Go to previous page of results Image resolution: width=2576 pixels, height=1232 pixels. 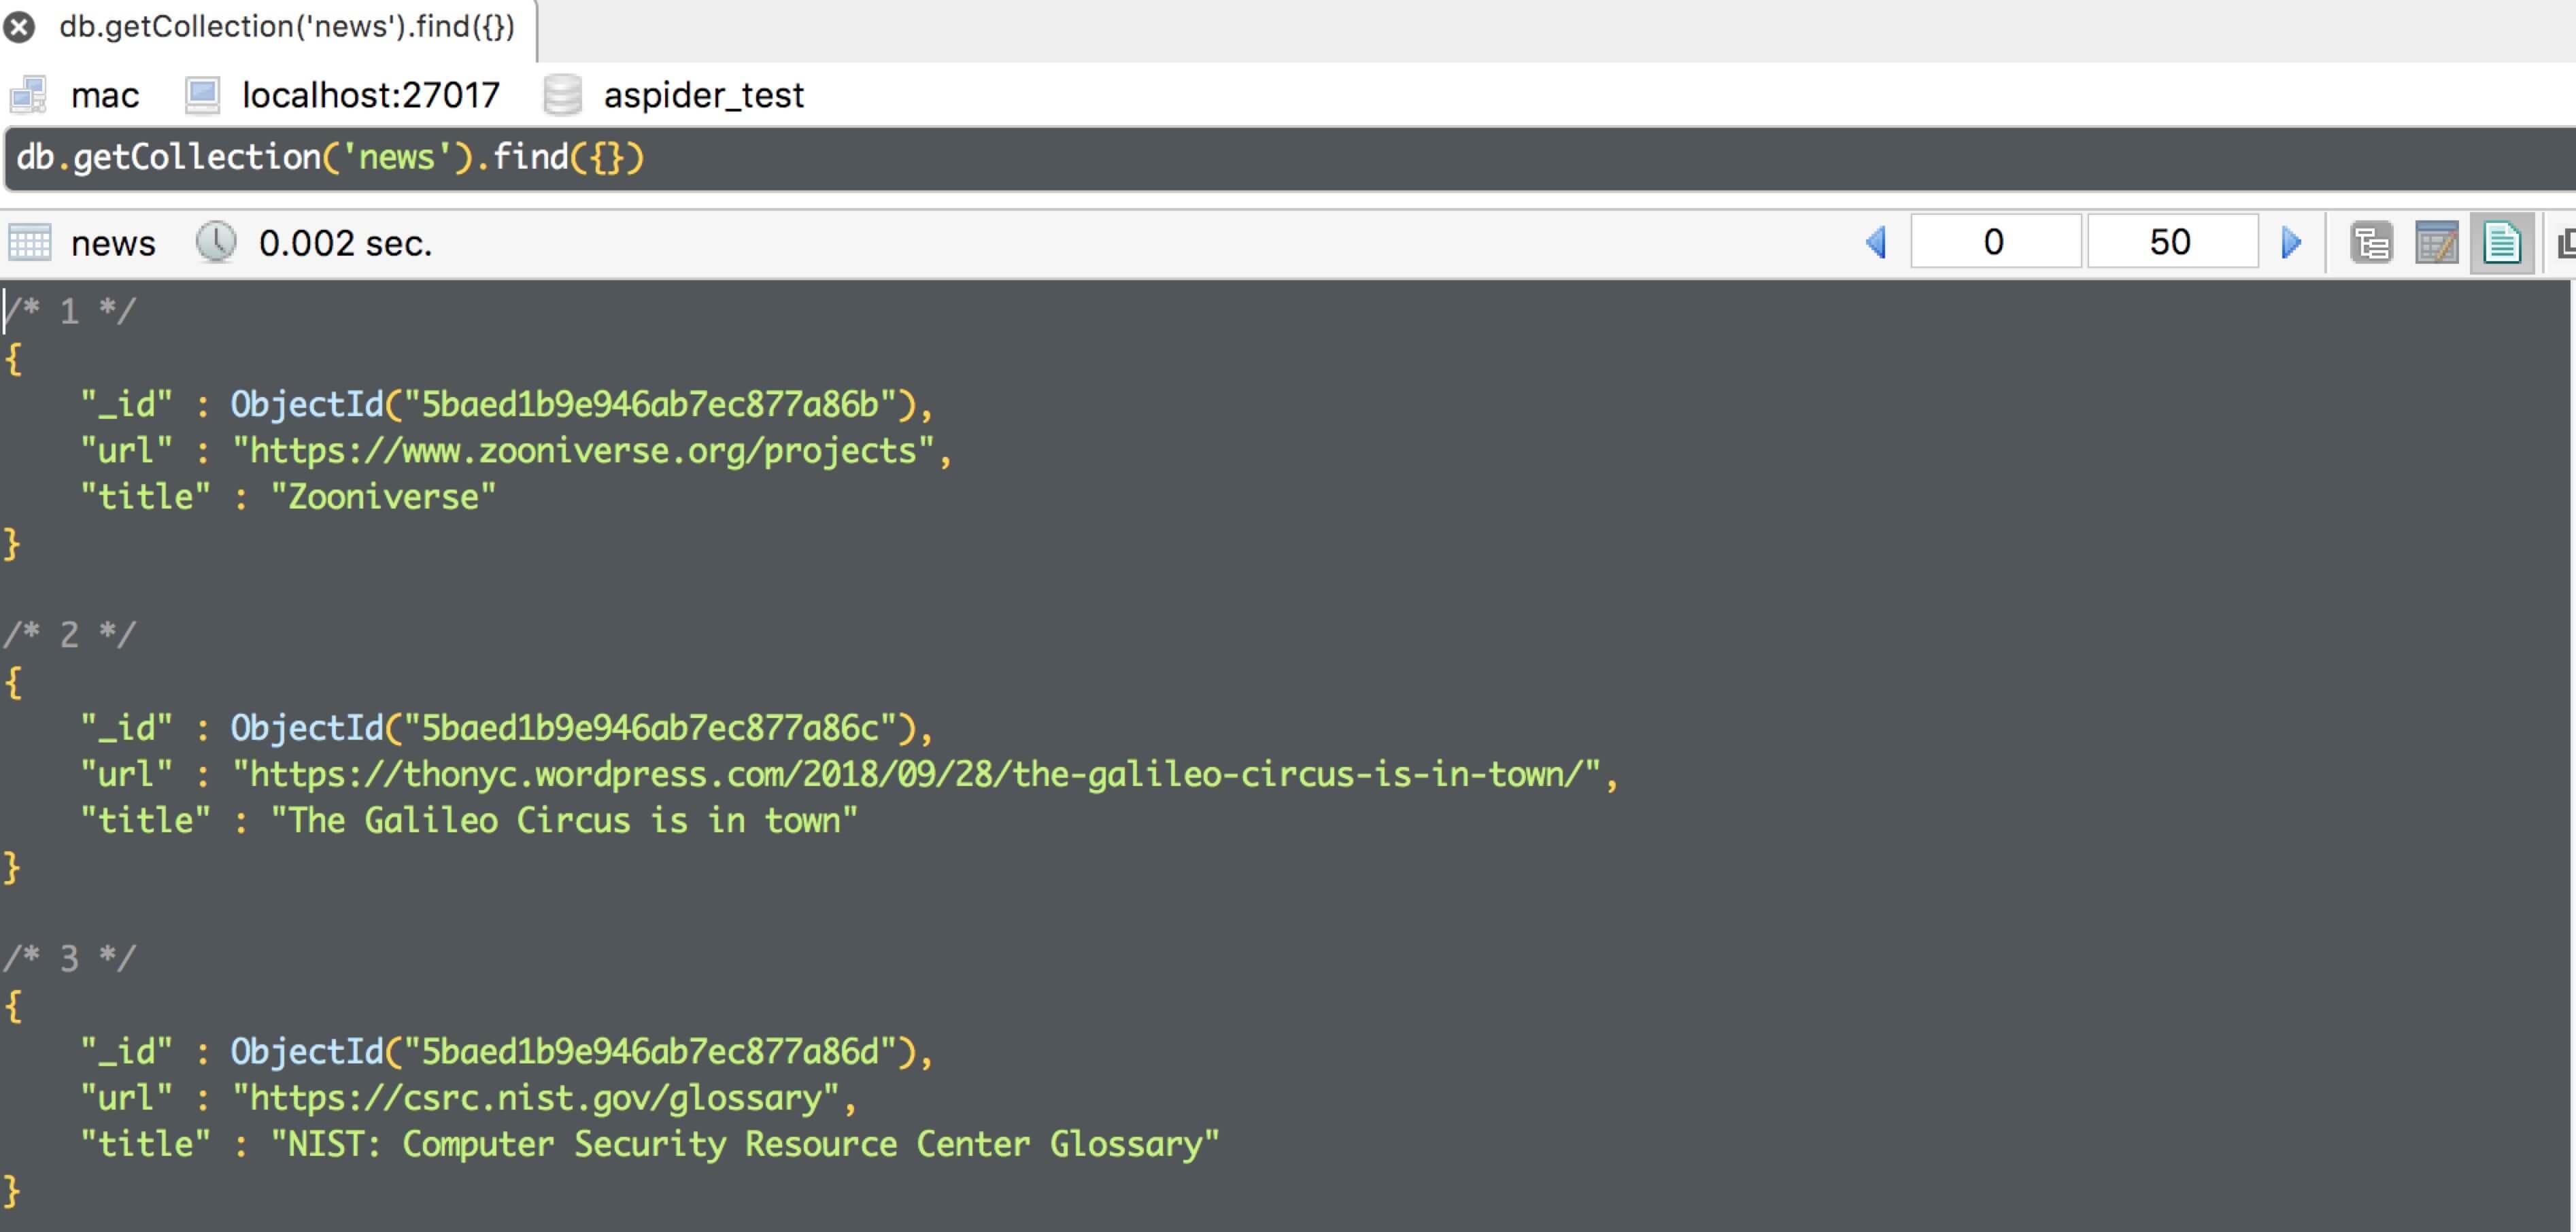tap(1876, 242)
